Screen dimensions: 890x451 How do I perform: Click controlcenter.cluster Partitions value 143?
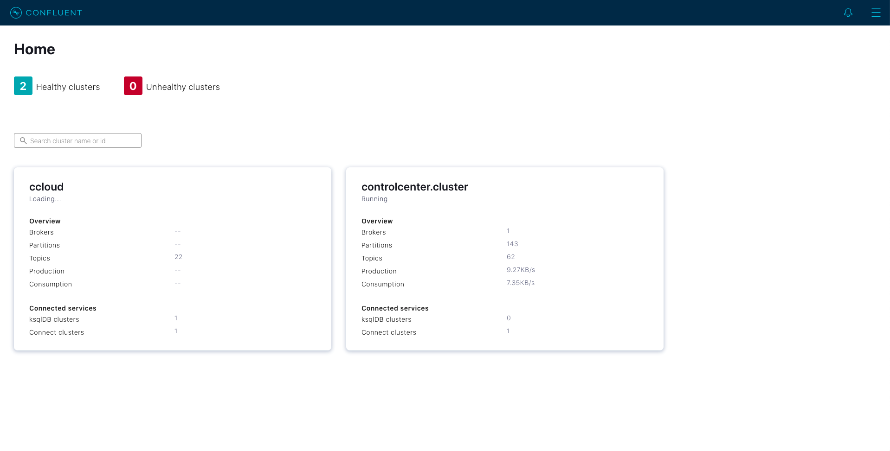tap(512, 244)
